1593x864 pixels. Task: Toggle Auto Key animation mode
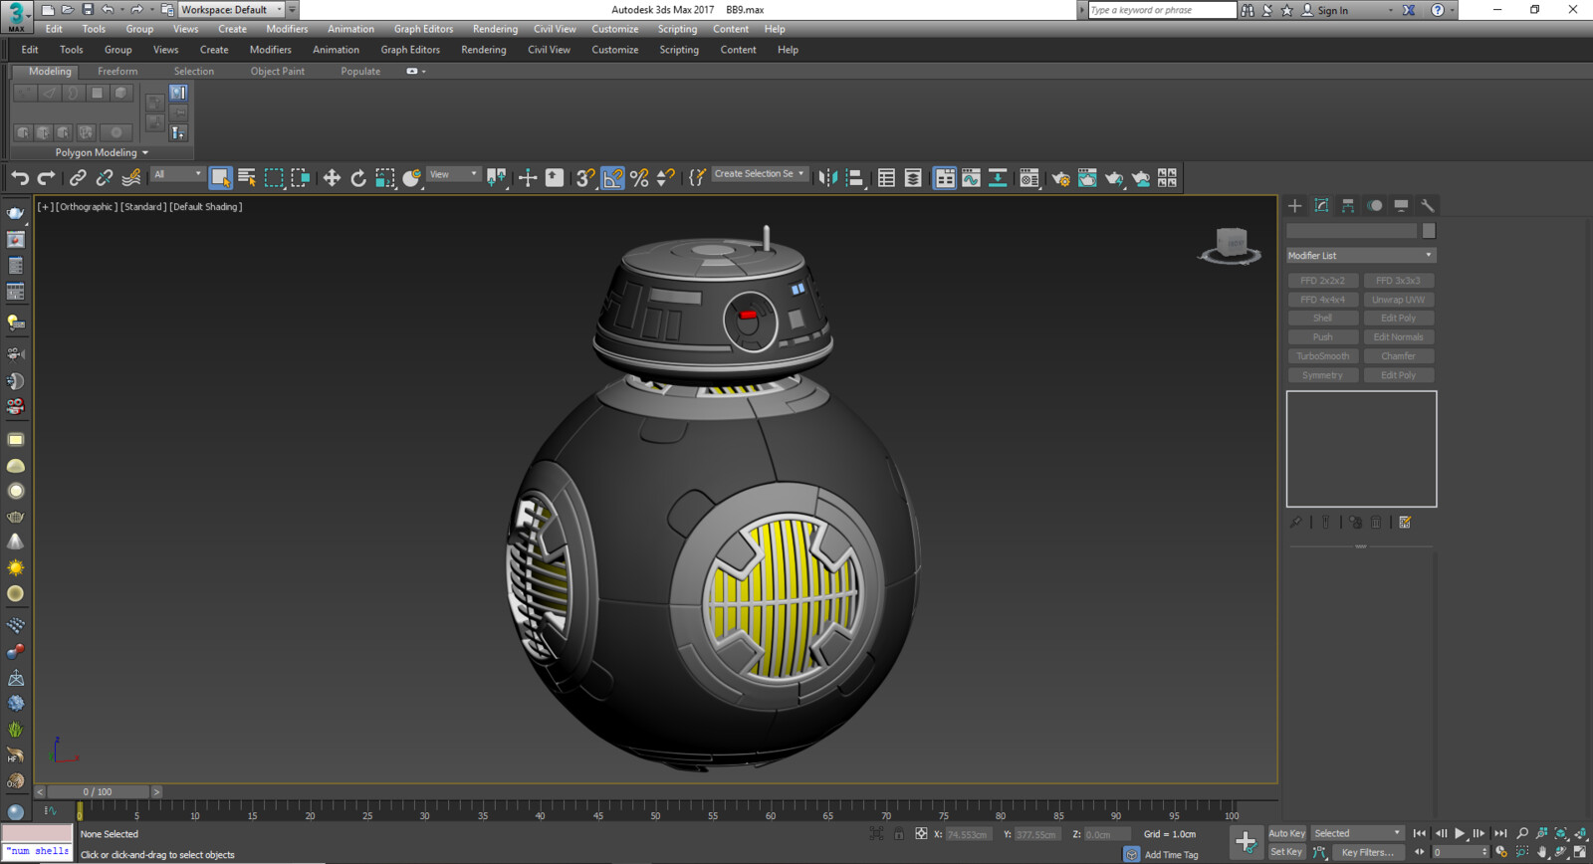coord(1286,833)
